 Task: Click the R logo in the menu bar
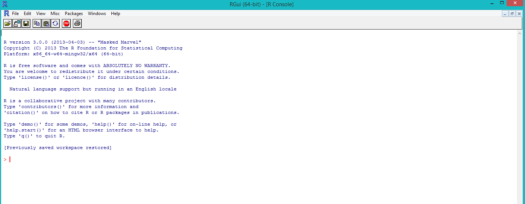point(7,14)
